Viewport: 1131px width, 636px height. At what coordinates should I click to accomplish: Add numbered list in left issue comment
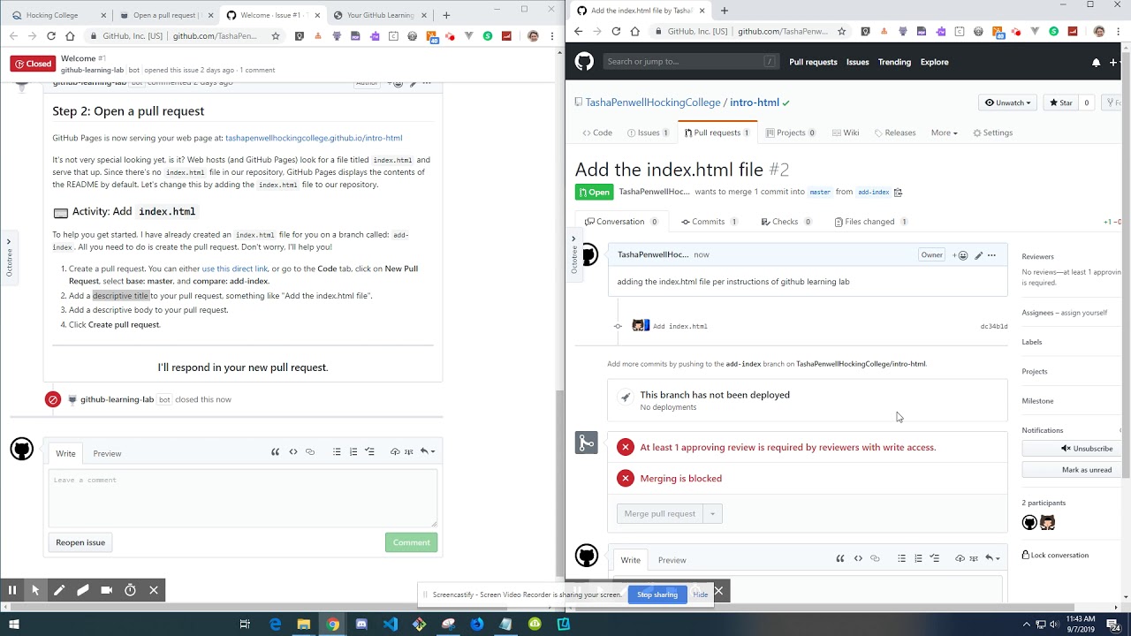353,452
